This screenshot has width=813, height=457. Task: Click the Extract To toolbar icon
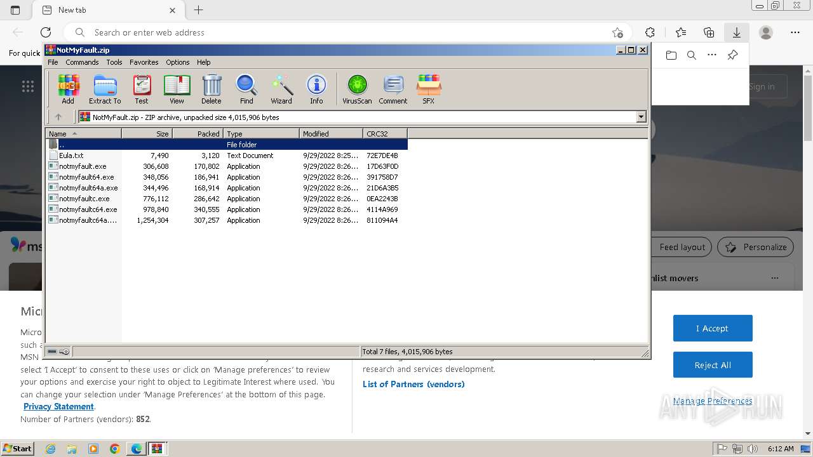tap(105, 89)
